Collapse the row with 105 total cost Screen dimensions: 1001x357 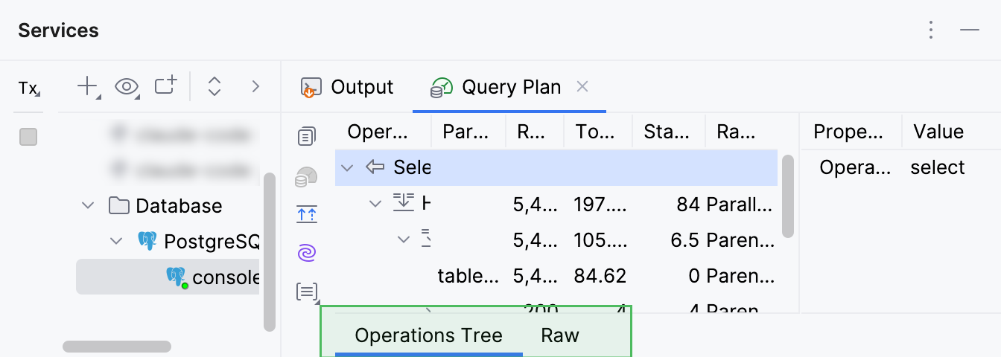tap(404, 239)
